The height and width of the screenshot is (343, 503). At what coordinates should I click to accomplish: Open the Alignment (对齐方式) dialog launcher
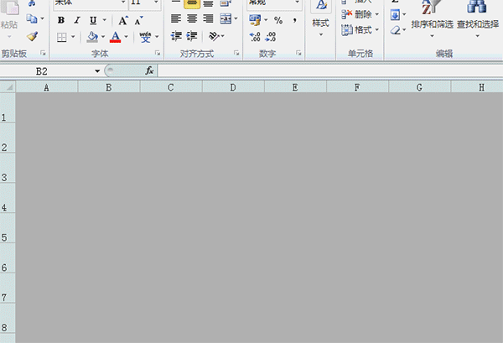click(x=236, y=54)
